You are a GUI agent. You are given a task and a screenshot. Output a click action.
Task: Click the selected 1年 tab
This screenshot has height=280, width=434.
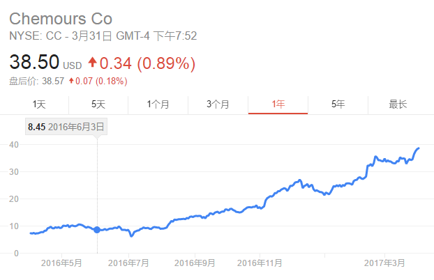point(278,104)
